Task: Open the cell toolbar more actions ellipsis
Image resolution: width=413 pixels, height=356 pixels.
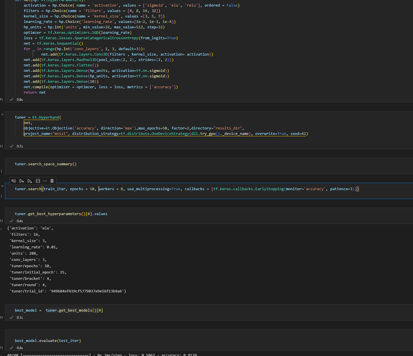Action: 45,181
